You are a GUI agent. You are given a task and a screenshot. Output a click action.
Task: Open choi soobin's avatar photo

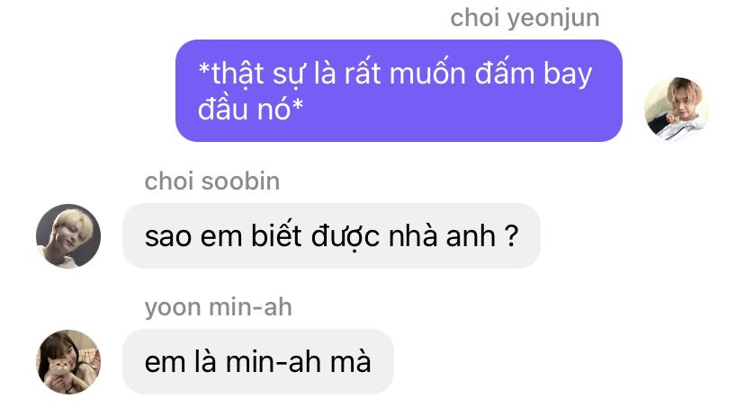click(68, 235)
